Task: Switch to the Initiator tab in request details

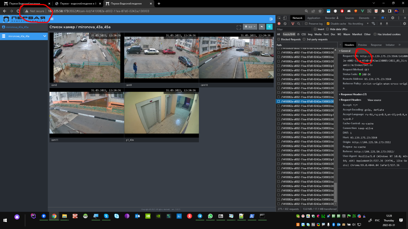Action: coord(390,45)
